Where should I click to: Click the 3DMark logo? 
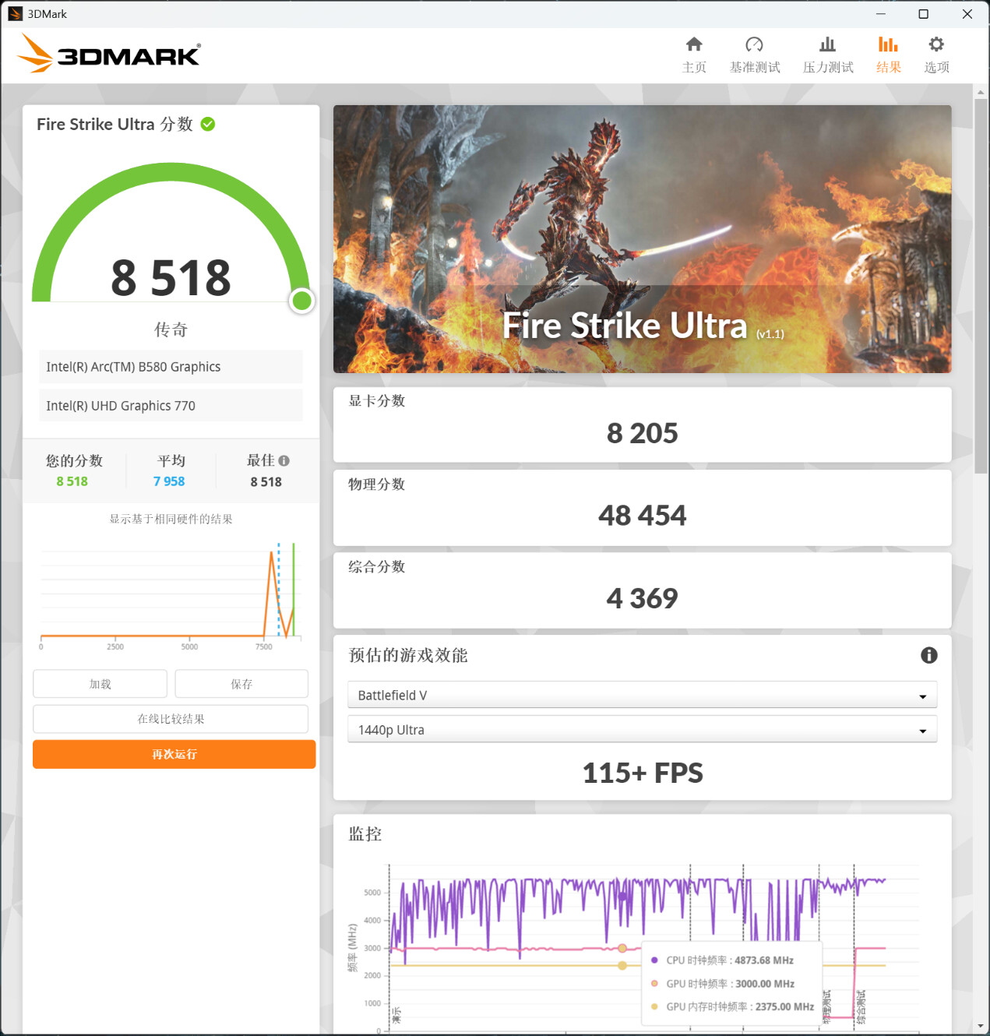[109, 54]
